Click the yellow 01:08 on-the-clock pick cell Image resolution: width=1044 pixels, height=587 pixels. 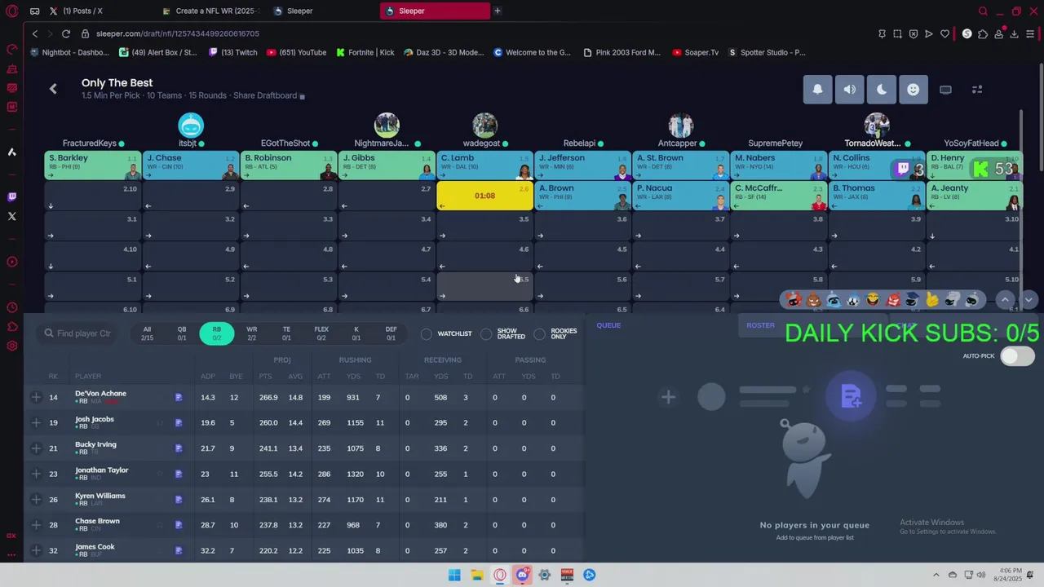484,196
